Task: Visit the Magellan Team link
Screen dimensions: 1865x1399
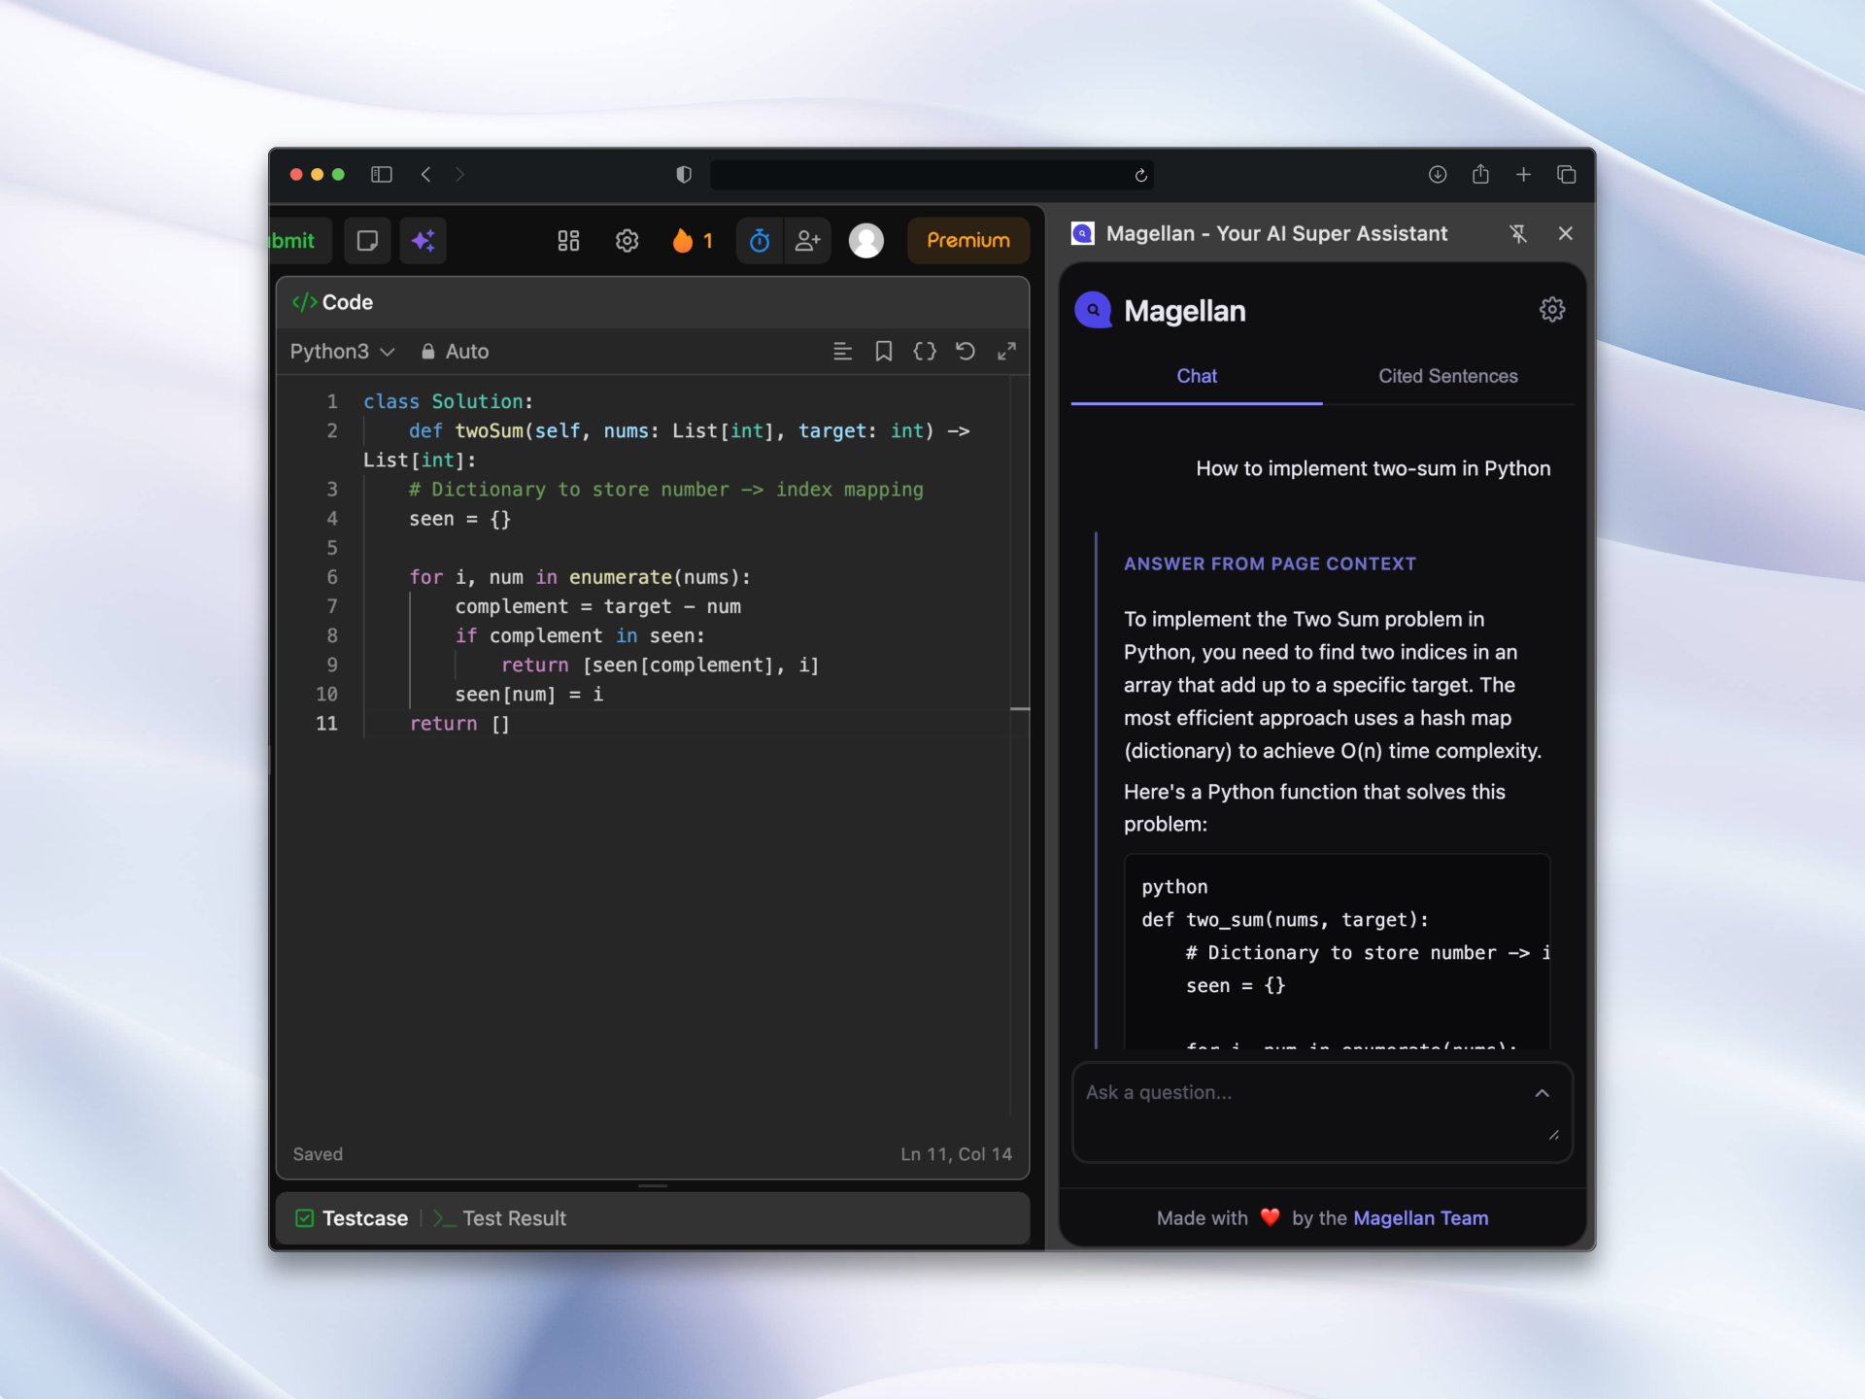Action: (1421, 1217)
